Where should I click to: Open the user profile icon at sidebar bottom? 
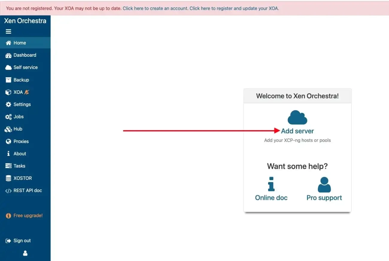(25, 253)
